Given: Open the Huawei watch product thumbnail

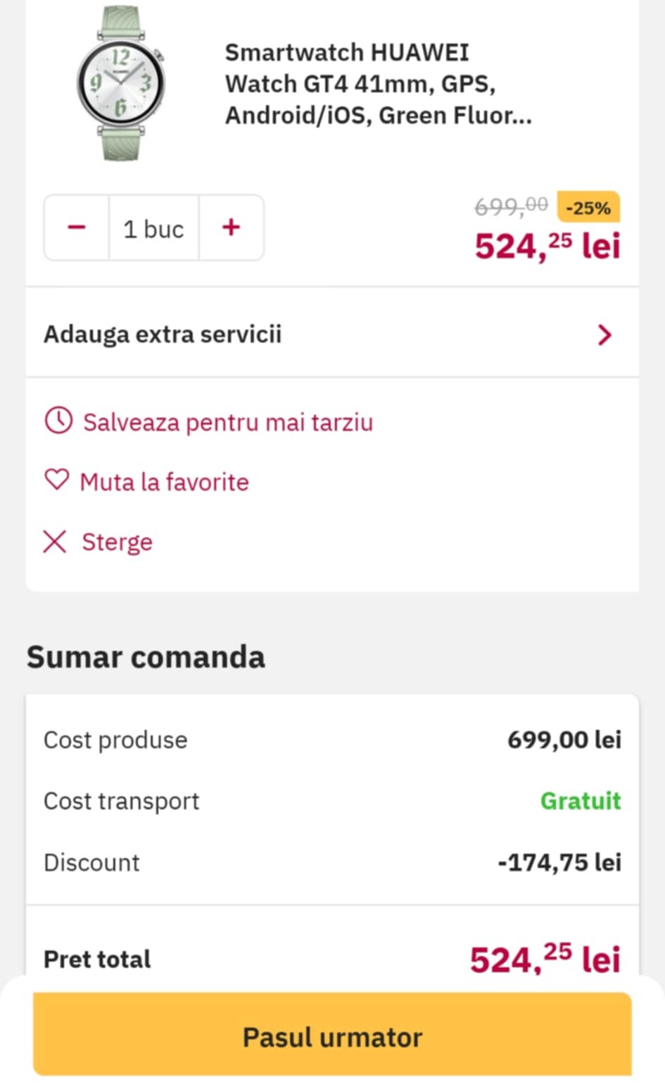Looking at the screenshot, I should (x=121, y=84).
